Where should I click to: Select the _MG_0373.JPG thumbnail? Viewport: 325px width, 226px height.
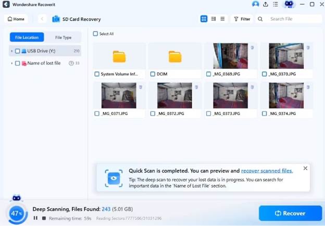pos(231,95)
